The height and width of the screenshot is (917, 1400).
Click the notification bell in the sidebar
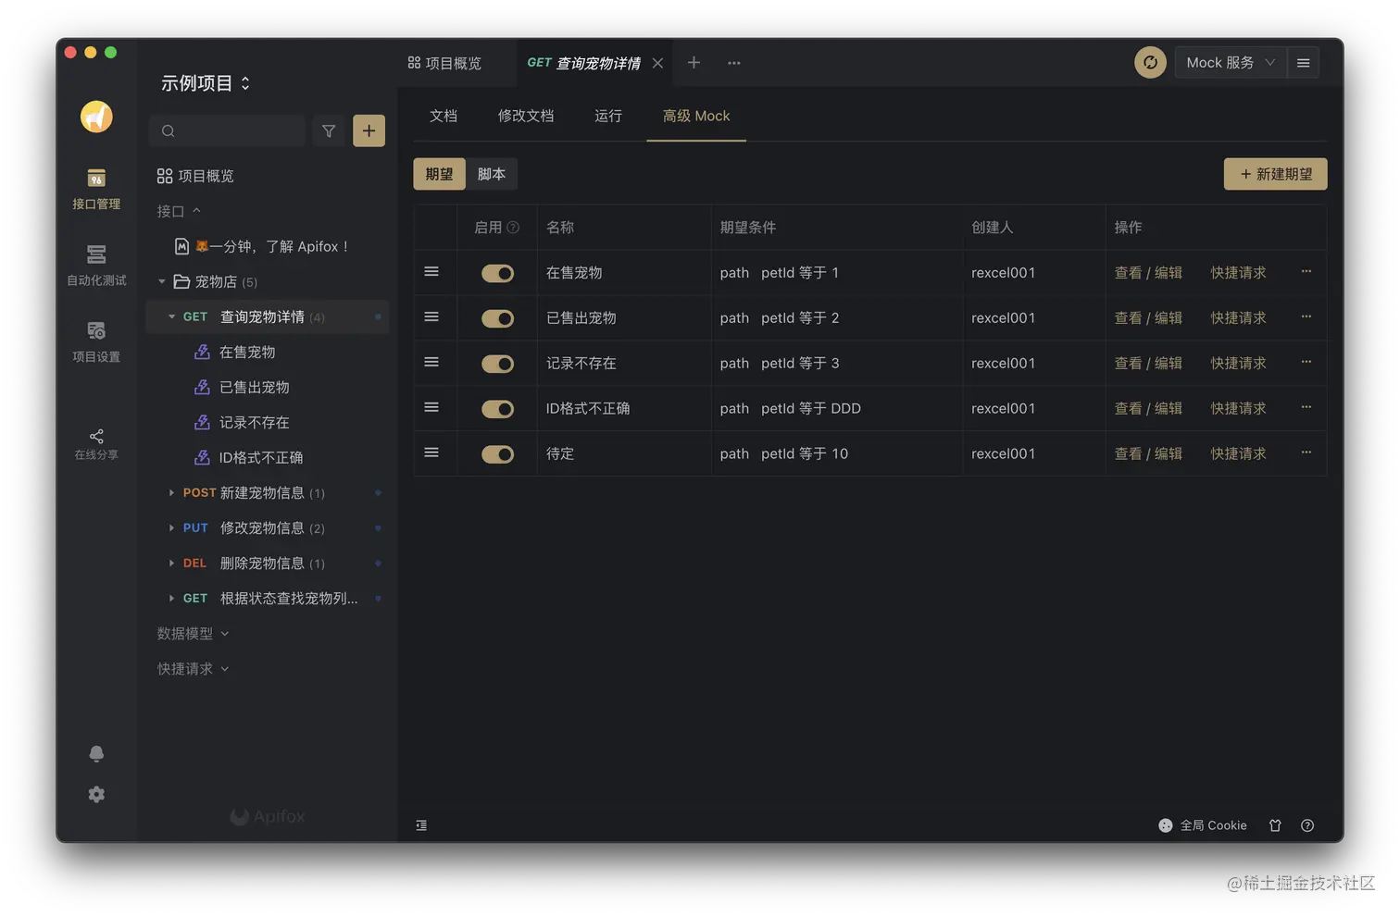point(96,753)
